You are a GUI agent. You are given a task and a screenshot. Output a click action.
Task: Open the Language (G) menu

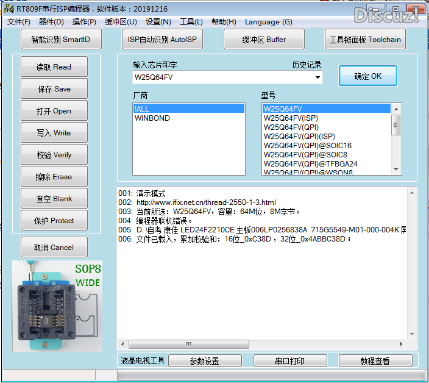click(x=268, y=22)
